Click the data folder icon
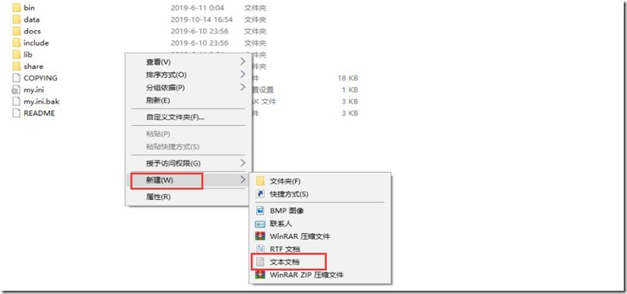 (16, 19)
